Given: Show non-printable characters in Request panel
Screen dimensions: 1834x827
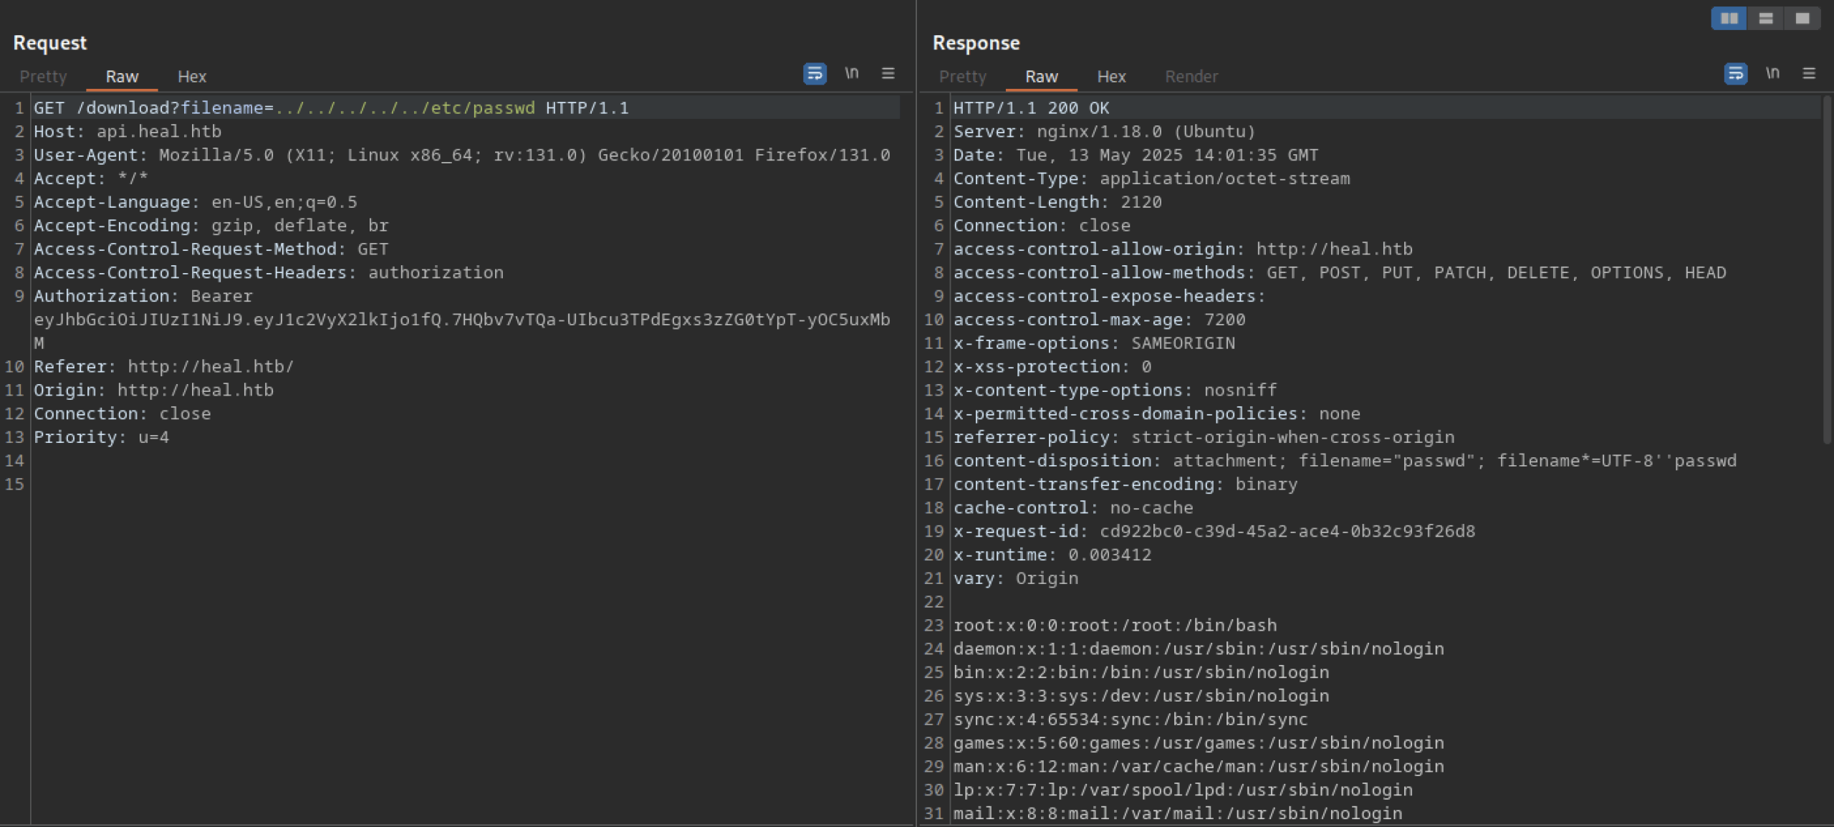Looking at the screenshot, I should (851, 73).
